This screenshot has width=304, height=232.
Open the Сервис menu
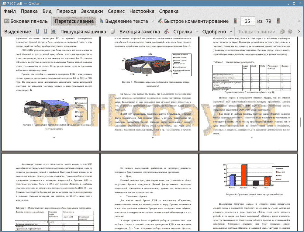click(116, 11)
